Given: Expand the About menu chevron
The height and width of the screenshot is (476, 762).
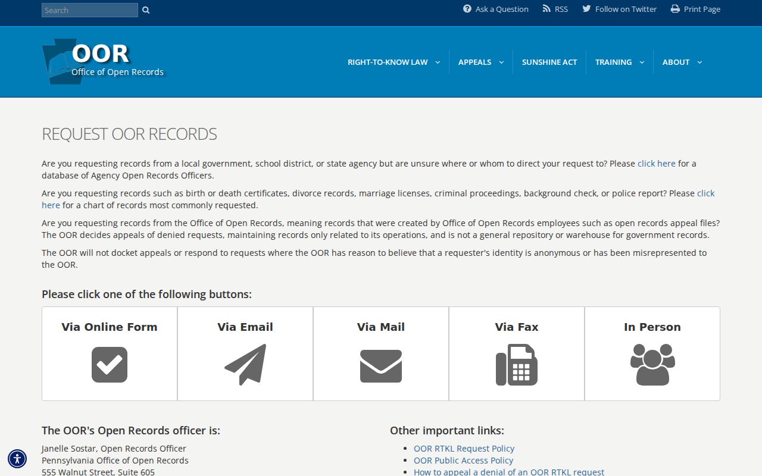Looking at the screenshot, I should 699,62.
